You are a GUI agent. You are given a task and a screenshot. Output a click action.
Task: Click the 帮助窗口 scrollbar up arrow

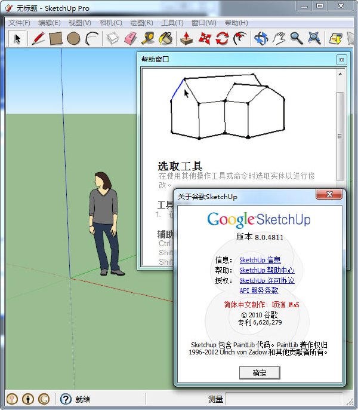click(340, 74)
